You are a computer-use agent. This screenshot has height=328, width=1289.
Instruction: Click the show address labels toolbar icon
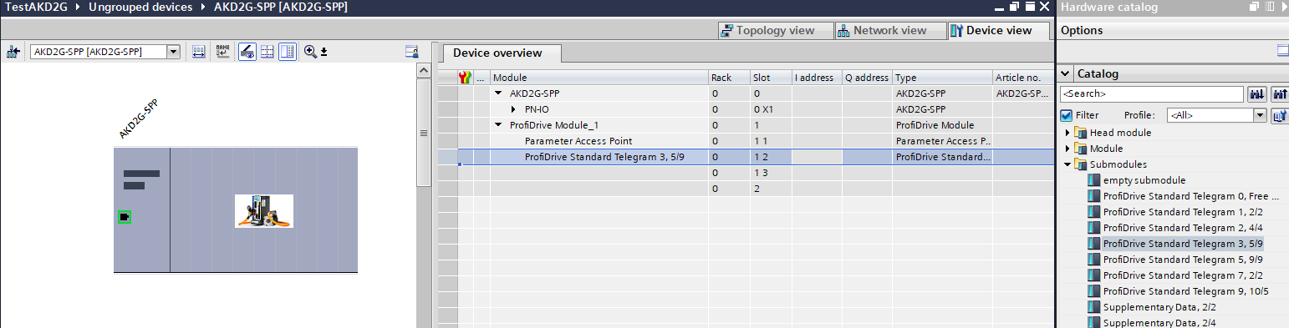pyautogui.click(x=199, y=52)
